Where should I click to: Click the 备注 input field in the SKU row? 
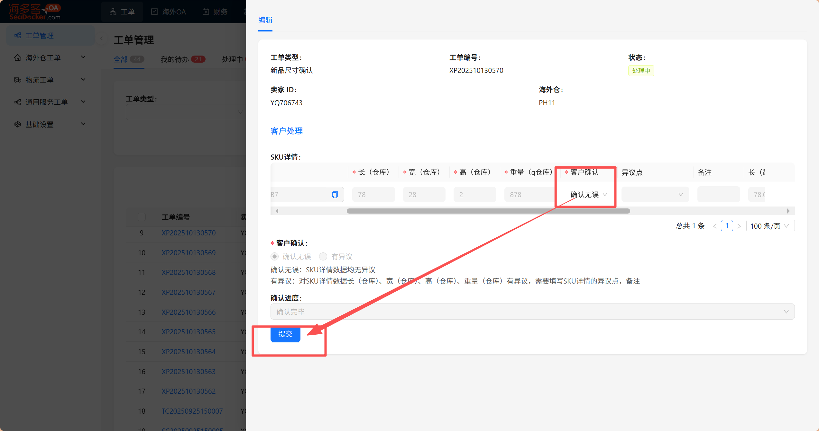point(718,195)
